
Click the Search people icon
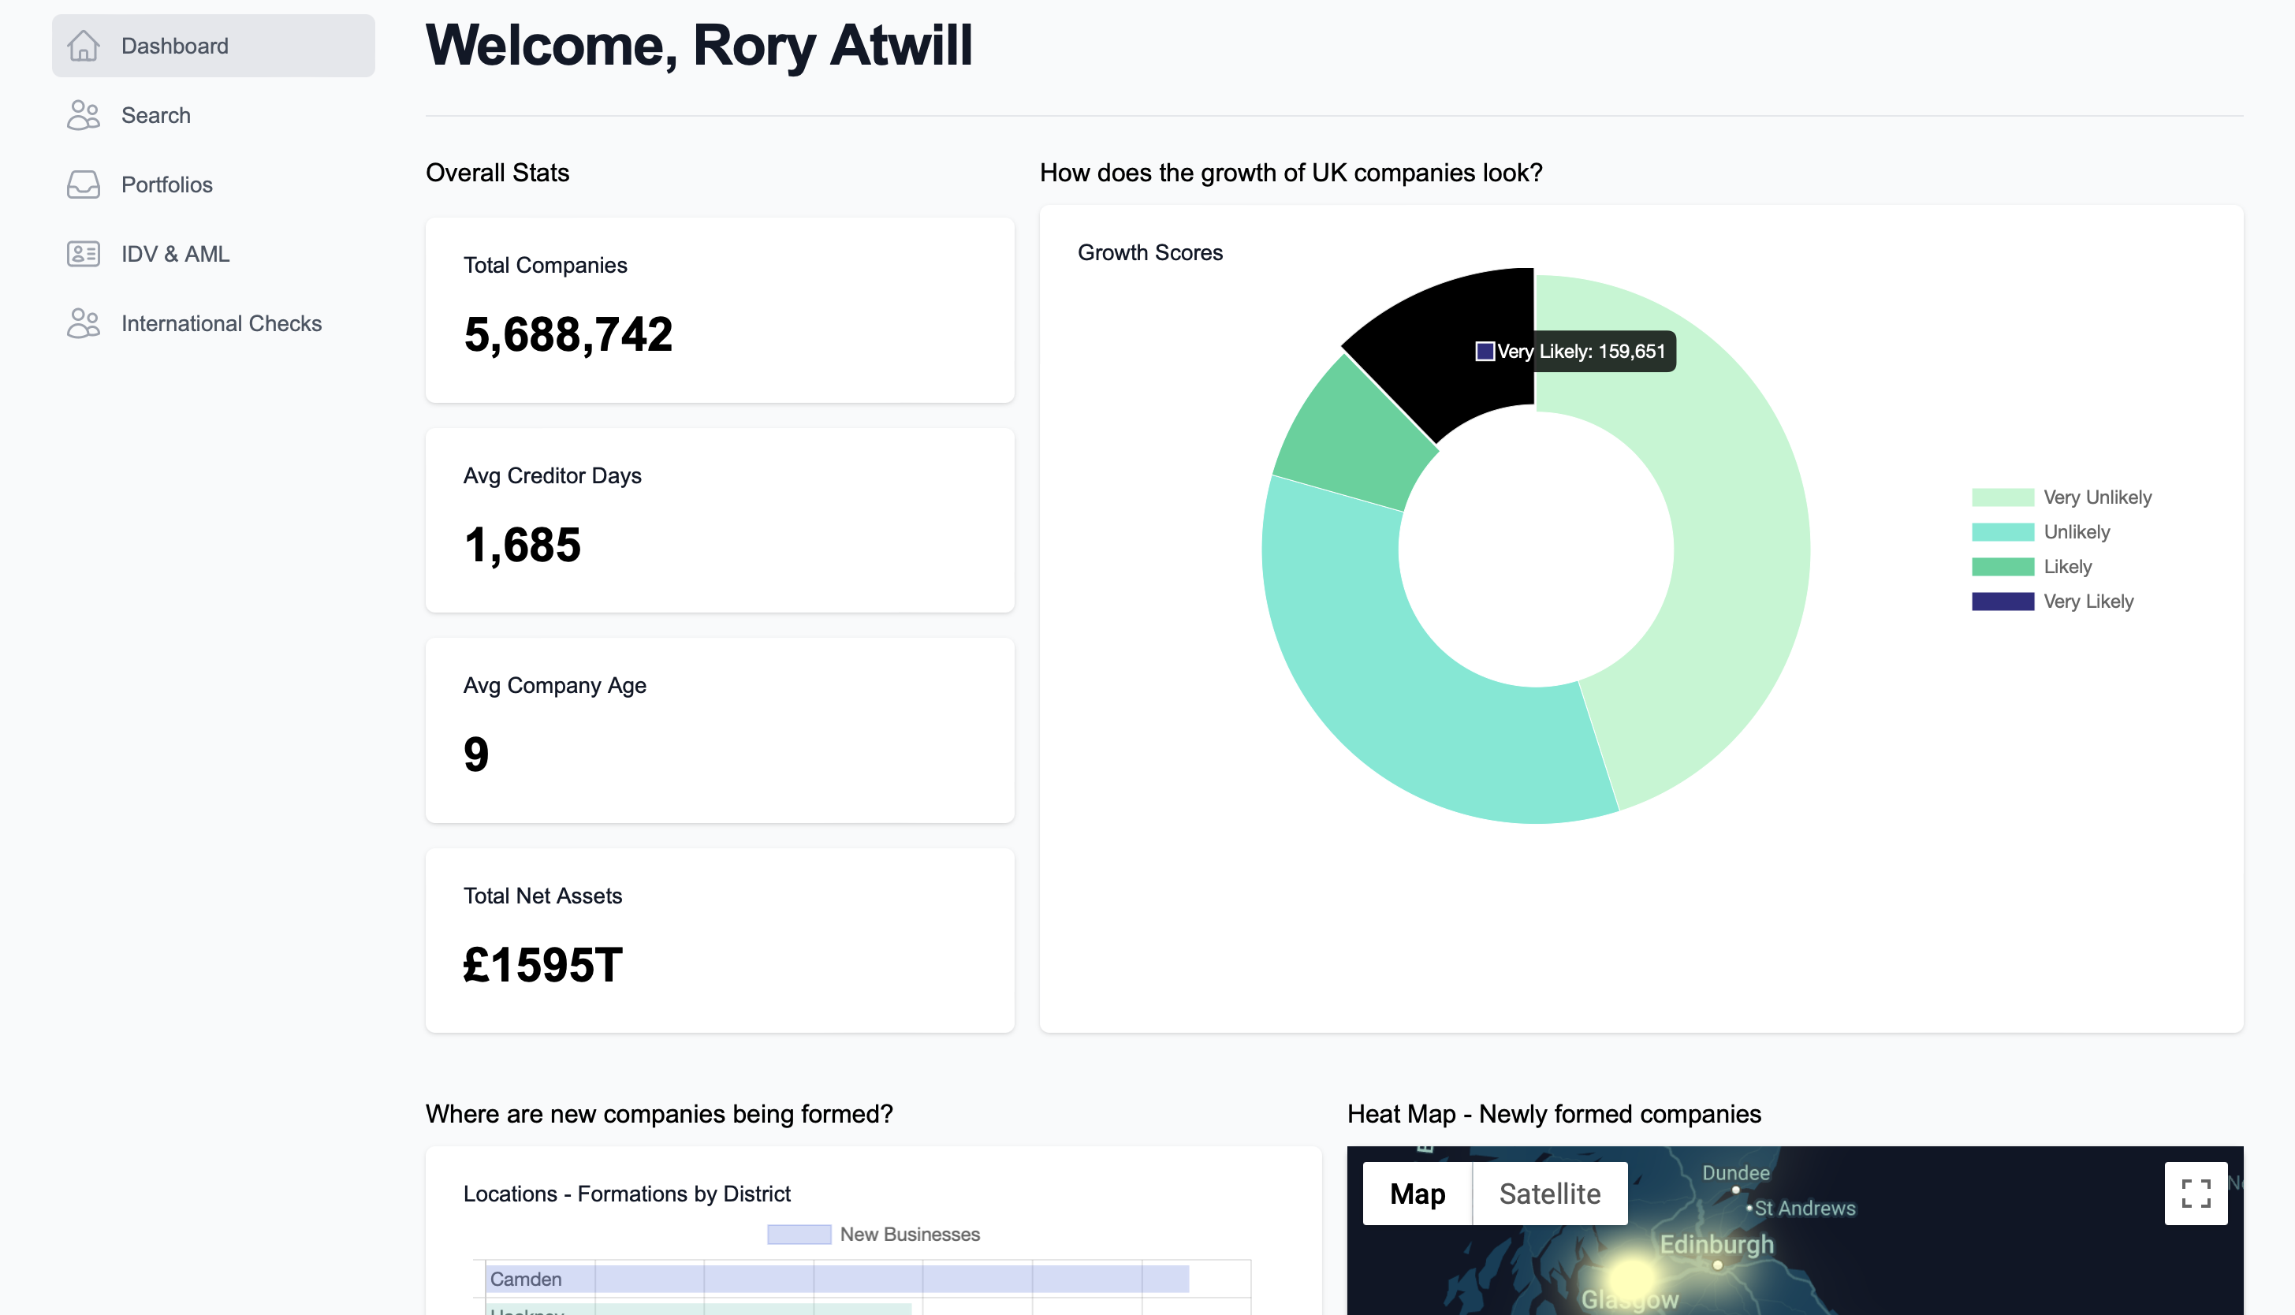point(83,114)
